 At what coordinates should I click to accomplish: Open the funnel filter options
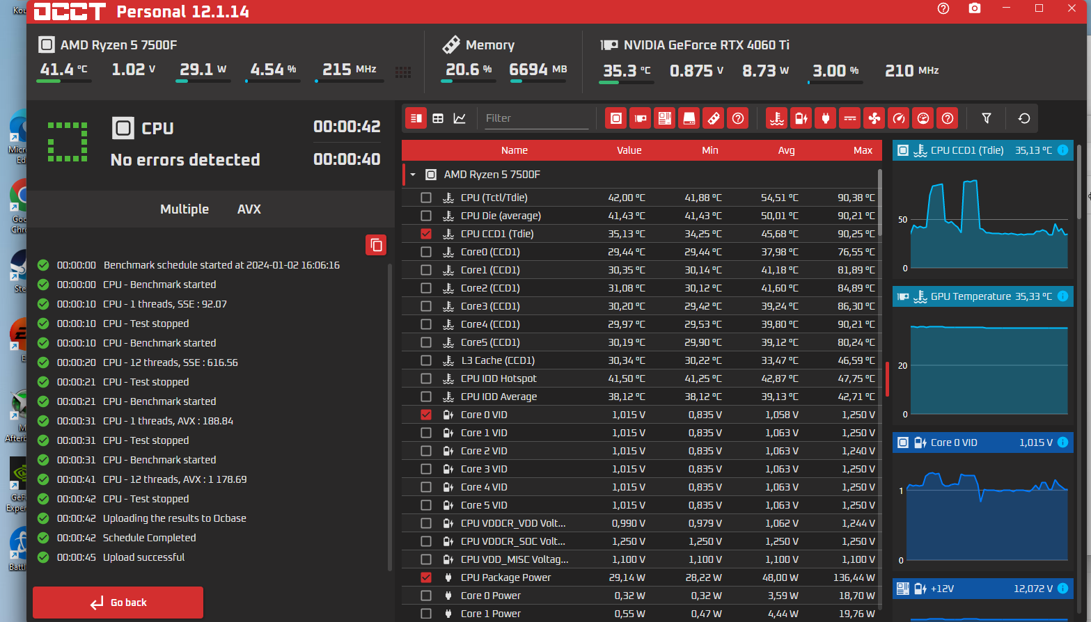coord(987,118)
